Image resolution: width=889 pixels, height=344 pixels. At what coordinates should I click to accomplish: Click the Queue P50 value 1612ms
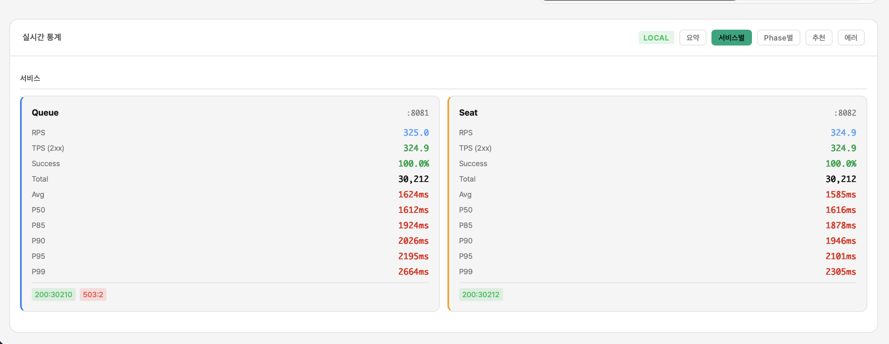pyautogui.click(x=413, y=210)
